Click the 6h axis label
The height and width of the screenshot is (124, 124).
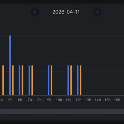tap(20, 100)
